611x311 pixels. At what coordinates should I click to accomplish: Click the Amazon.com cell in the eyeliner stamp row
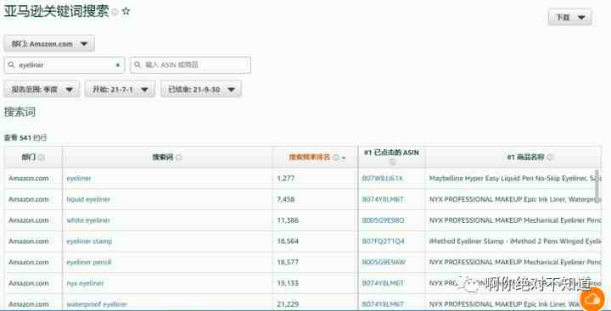pos(29,242)
